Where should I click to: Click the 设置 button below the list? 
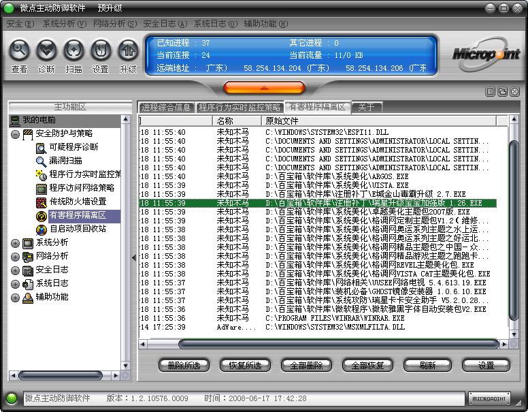(x=486, y=365)
